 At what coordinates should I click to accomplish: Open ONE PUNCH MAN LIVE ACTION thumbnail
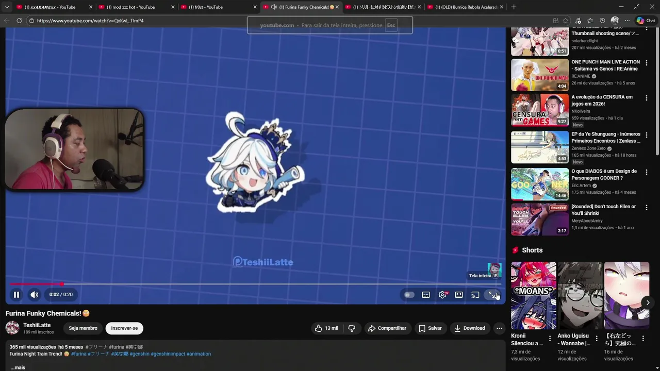click(x=540, y=75)
